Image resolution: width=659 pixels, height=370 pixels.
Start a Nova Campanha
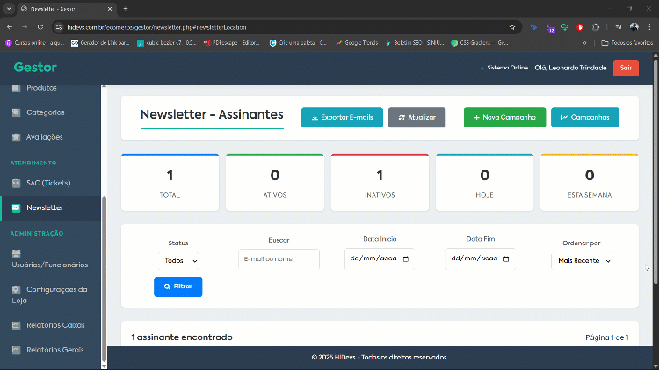click(504, 117)
